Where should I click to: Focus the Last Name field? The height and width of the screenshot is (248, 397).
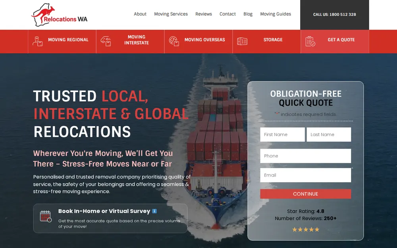(x=329, y=135)
